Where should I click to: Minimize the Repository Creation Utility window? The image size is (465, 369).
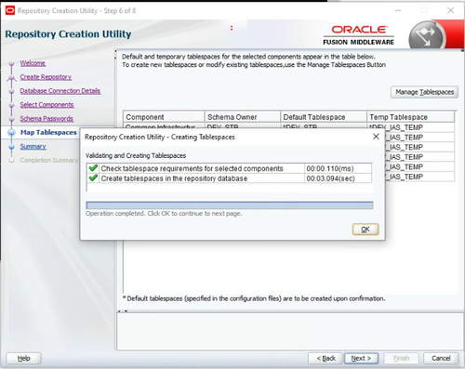(398, 10)
